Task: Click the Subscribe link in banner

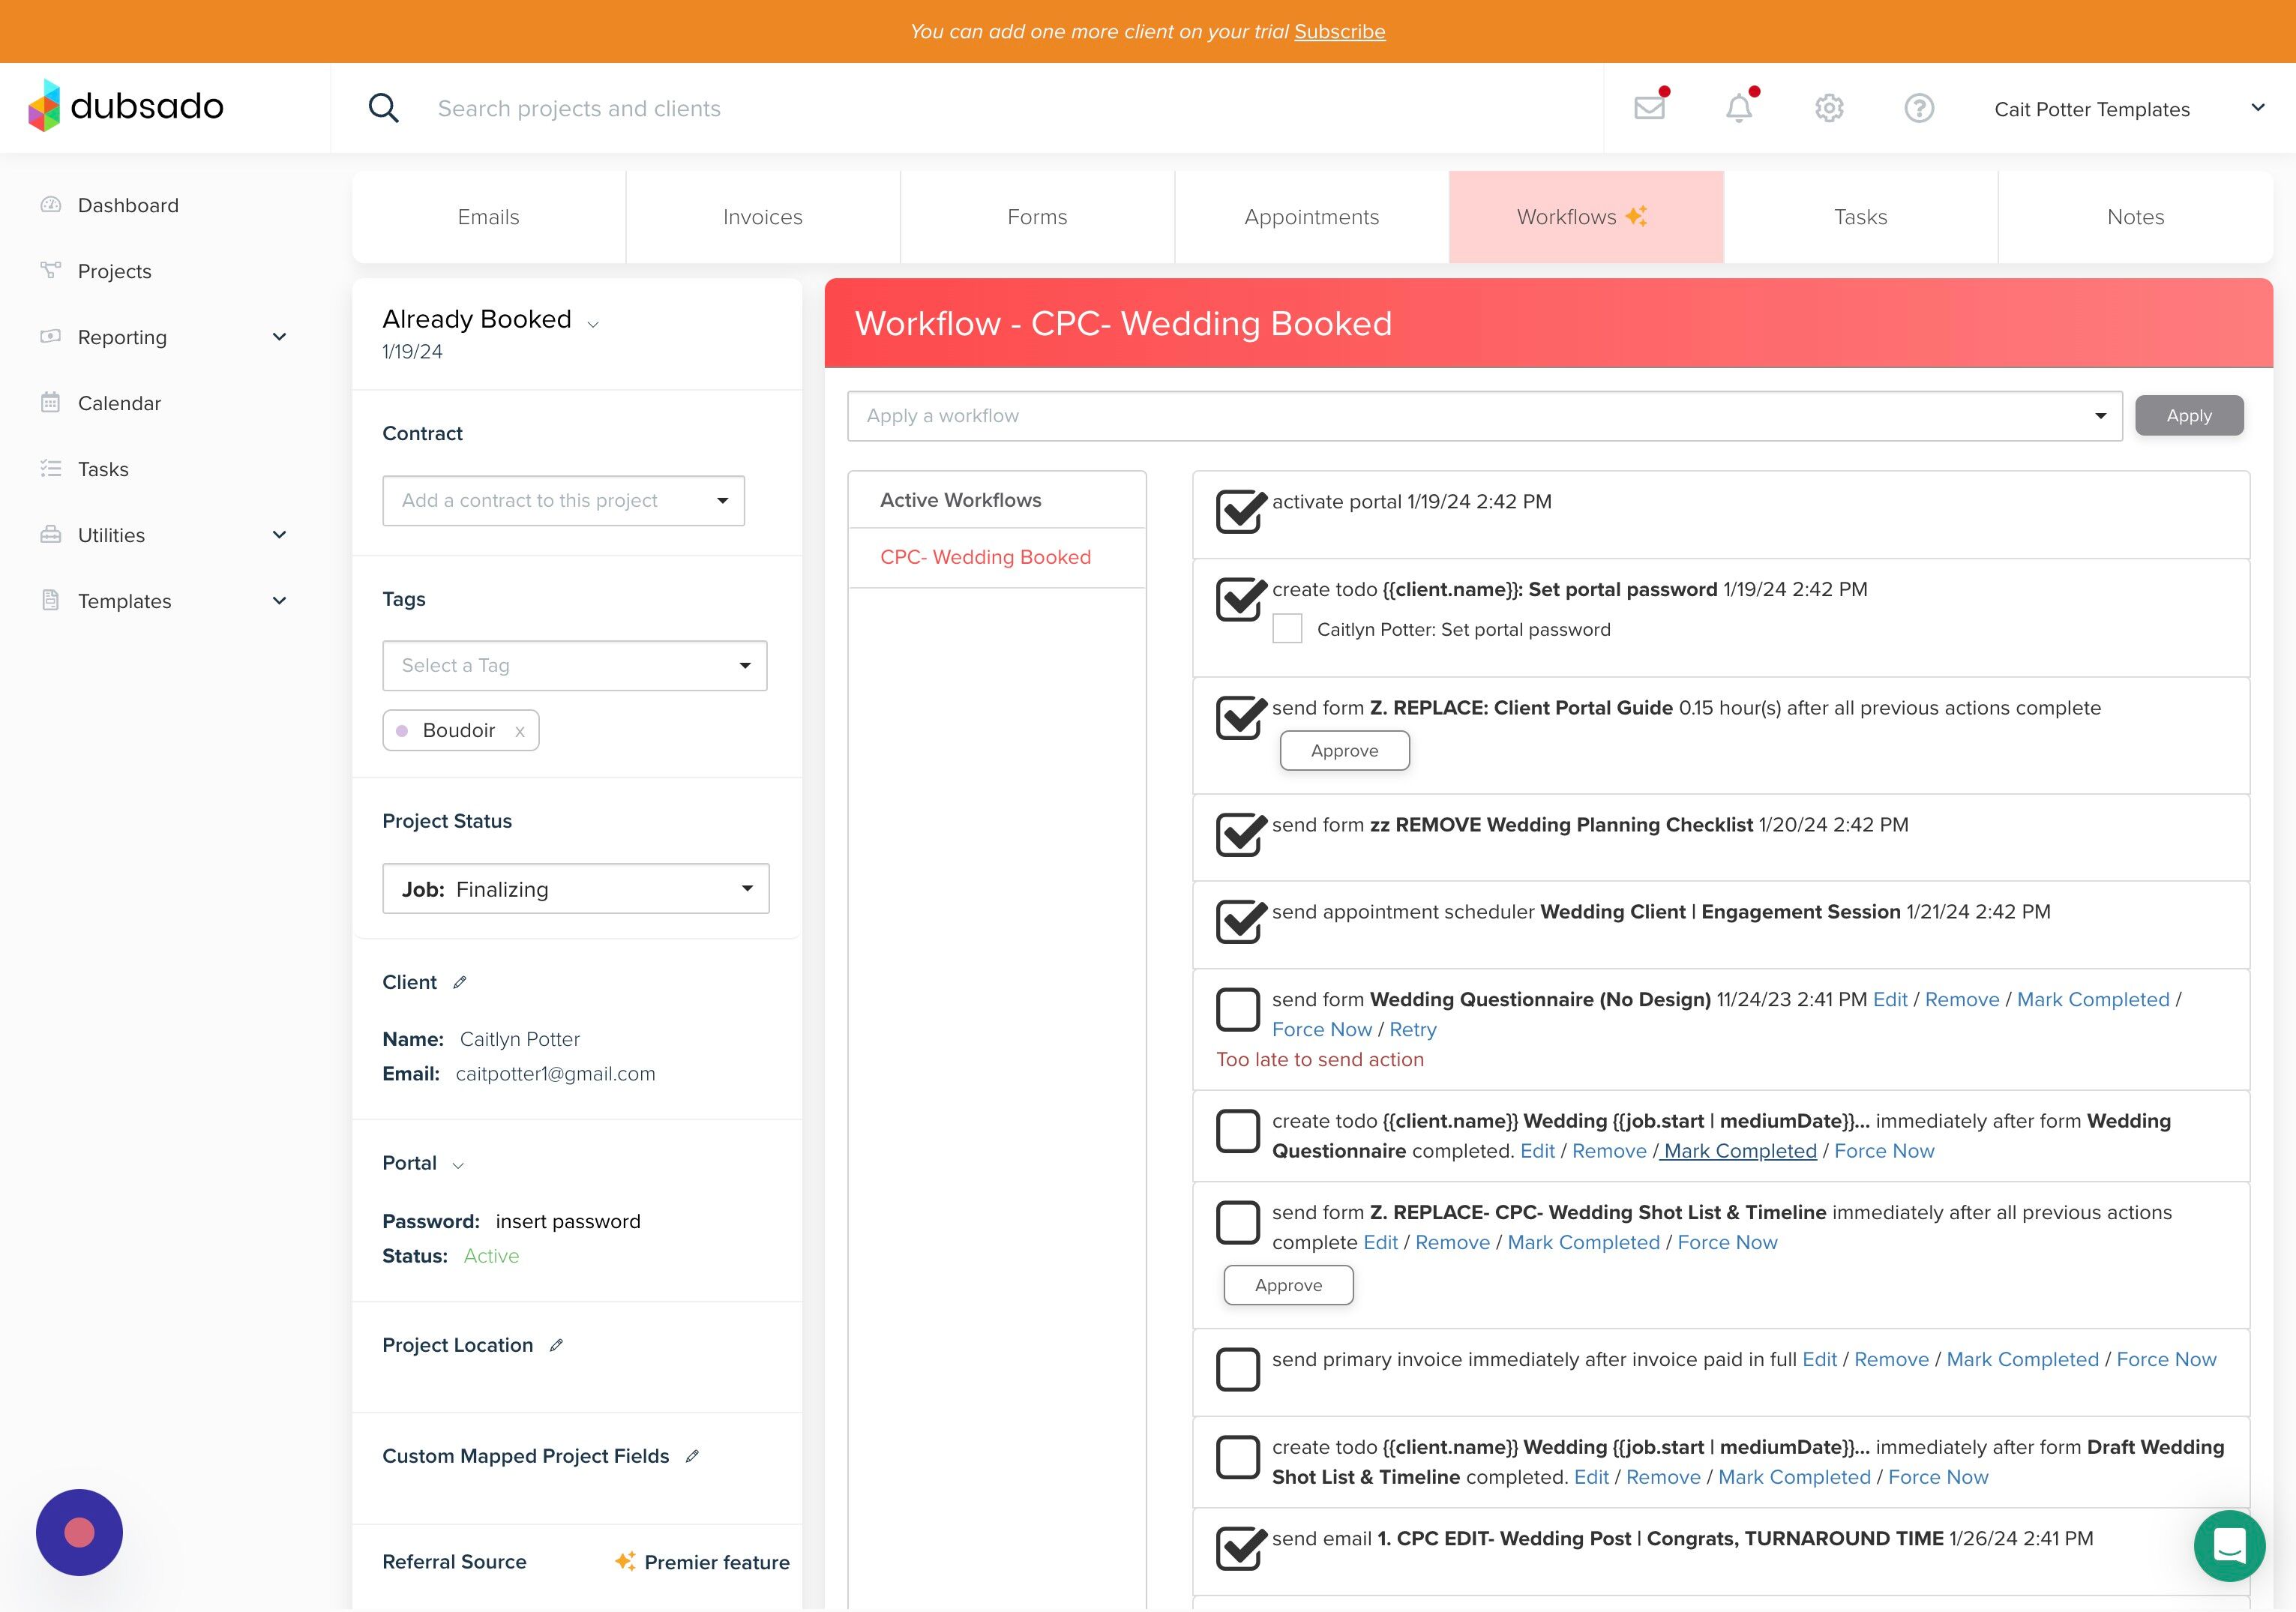Action: pos(1339,31)
